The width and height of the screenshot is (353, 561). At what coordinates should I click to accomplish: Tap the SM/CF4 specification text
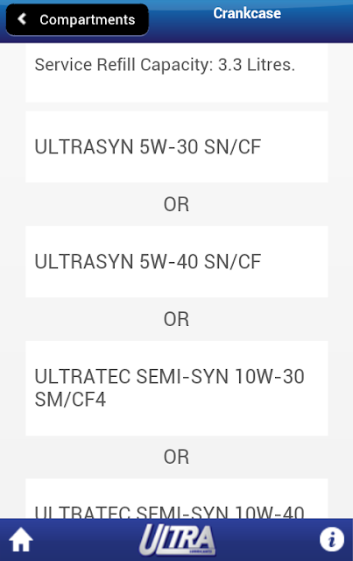tap(70, 400)
